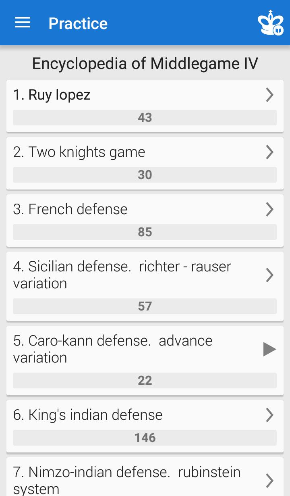Screen dimensions: 290x496
Task: Open the 1. Ruy lopez topic
Action: [x=52, y=95]
